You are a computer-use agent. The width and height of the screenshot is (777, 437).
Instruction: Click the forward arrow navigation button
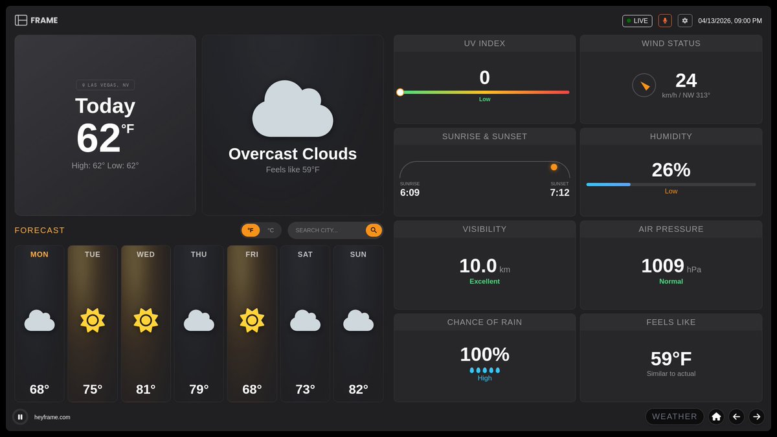(x=756, y=417)
